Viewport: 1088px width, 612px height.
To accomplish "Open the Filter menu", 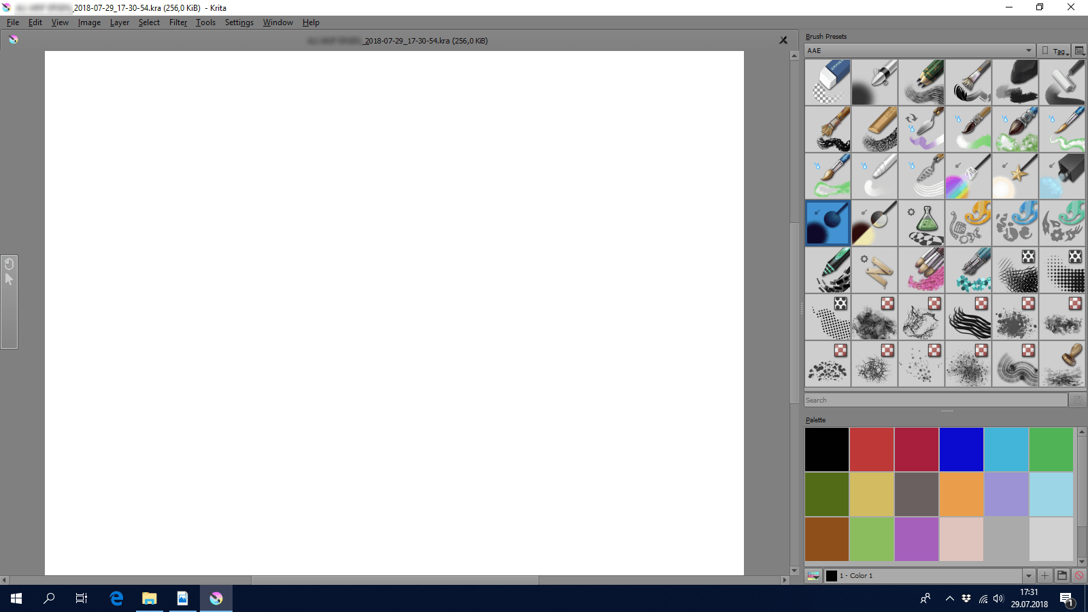I will 178,22.
